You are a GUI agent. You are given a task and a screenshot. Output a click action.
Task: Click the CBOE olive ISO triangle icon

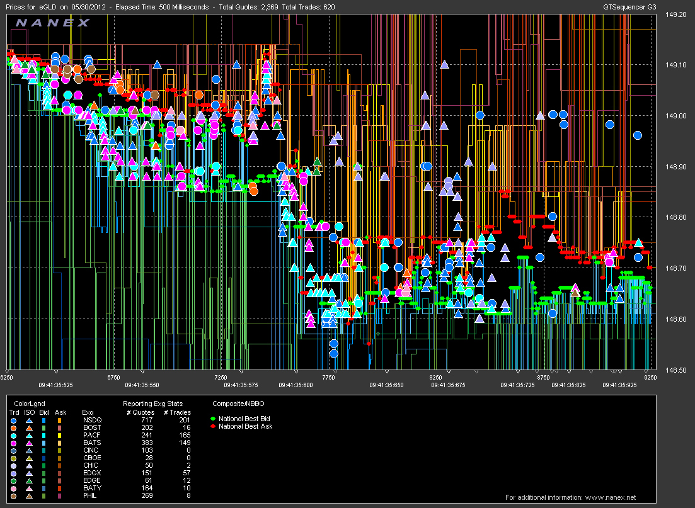(29, 458)
